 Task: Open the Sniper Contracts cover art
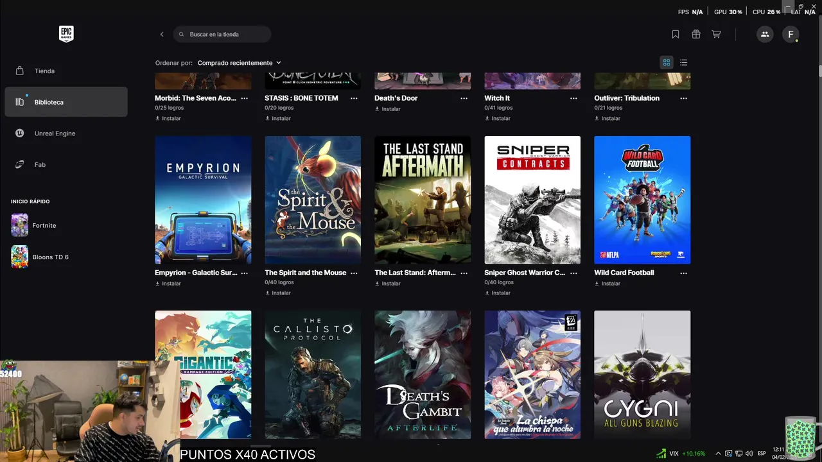click(532, 200)
